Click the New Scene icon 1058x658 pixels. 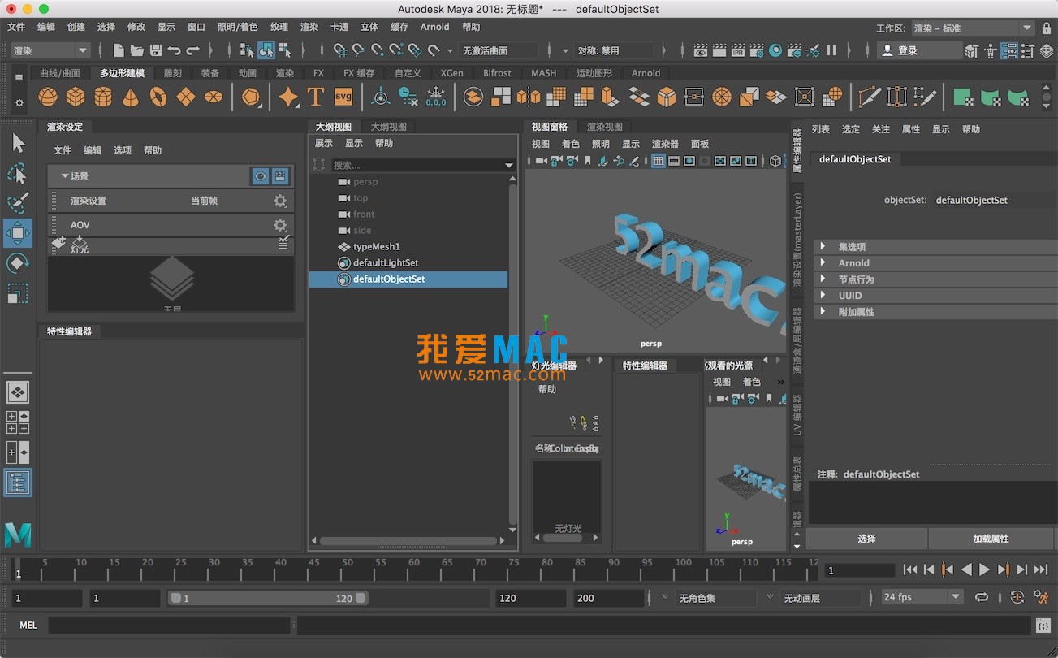tap(119, 50)
